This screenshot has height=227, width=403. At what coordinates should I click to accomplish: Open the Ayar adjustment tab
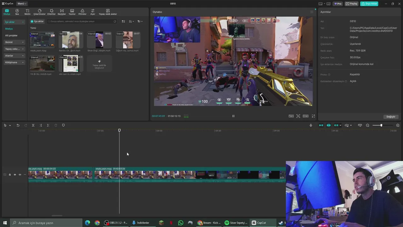[x=93, y=12]
